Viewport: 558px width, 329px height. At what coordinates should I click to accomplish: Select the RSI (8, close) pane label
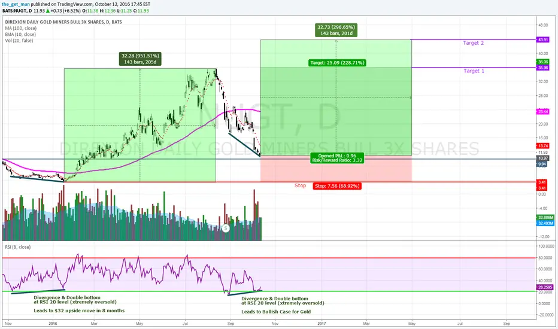[x=18, y=247]
